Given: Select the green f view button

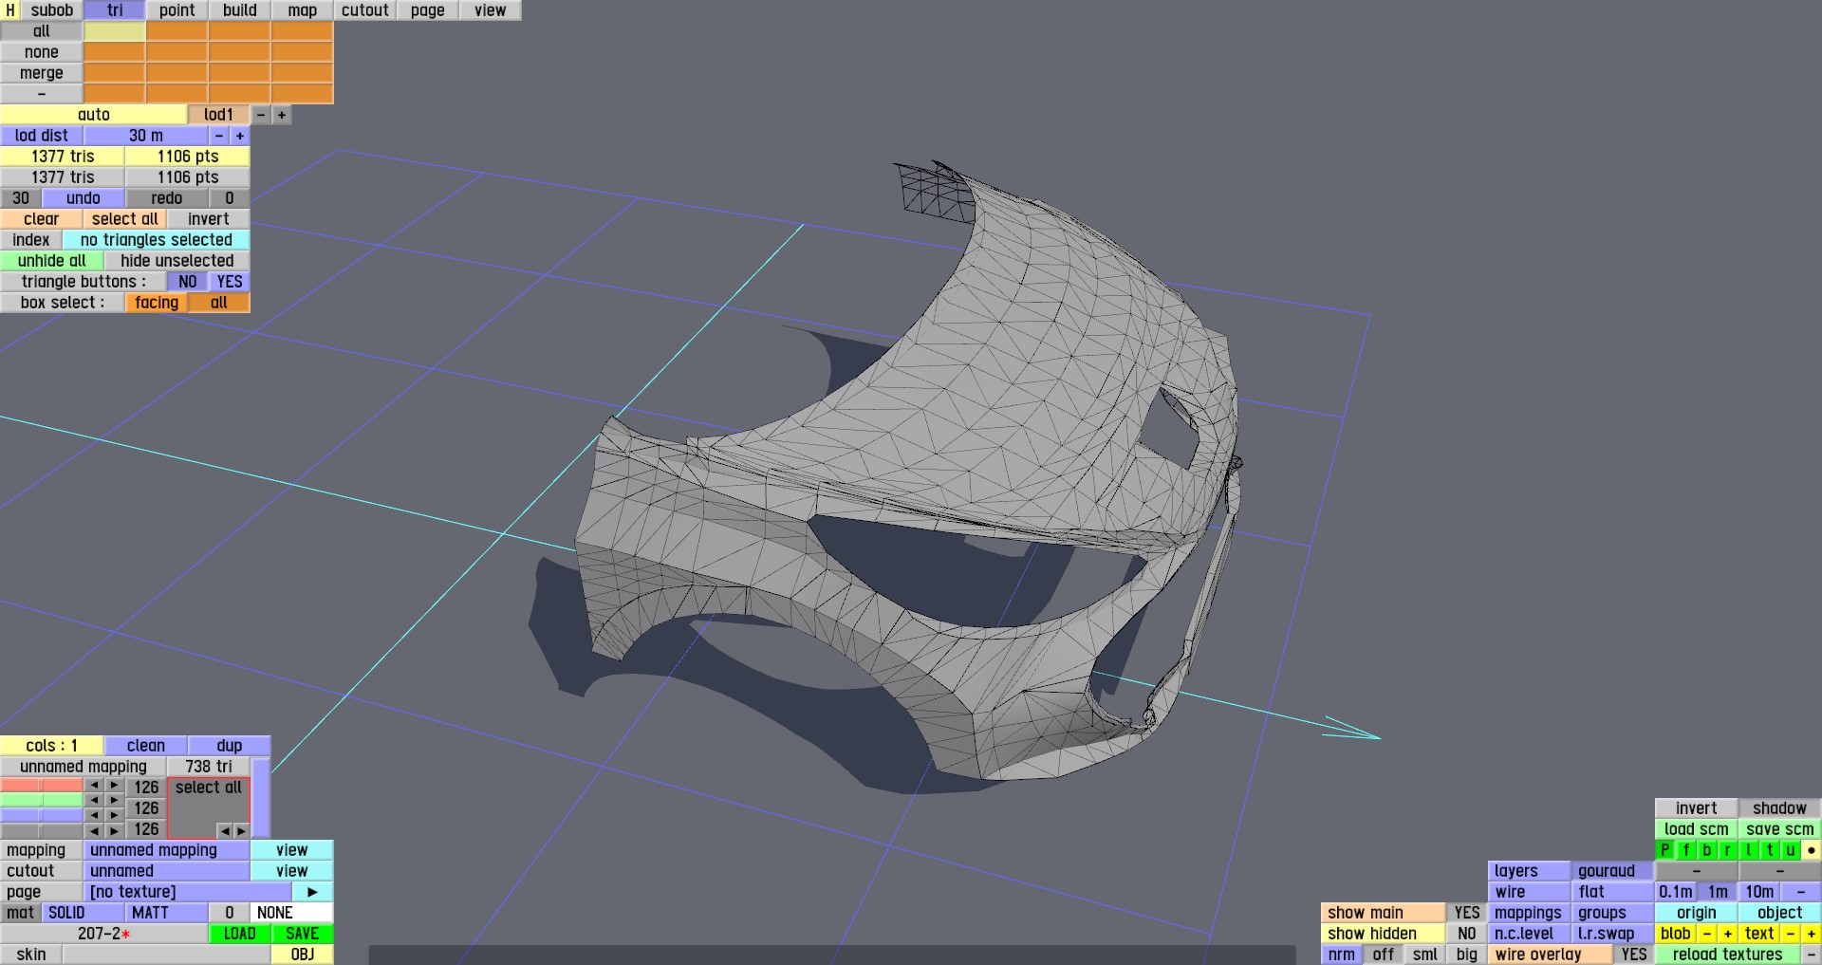Looking at the screenshot, I should click(1686, 850).
